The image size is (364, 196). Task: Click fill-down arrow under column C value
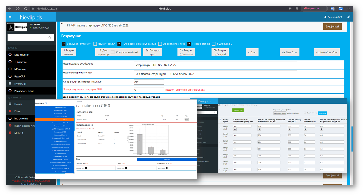289,130
